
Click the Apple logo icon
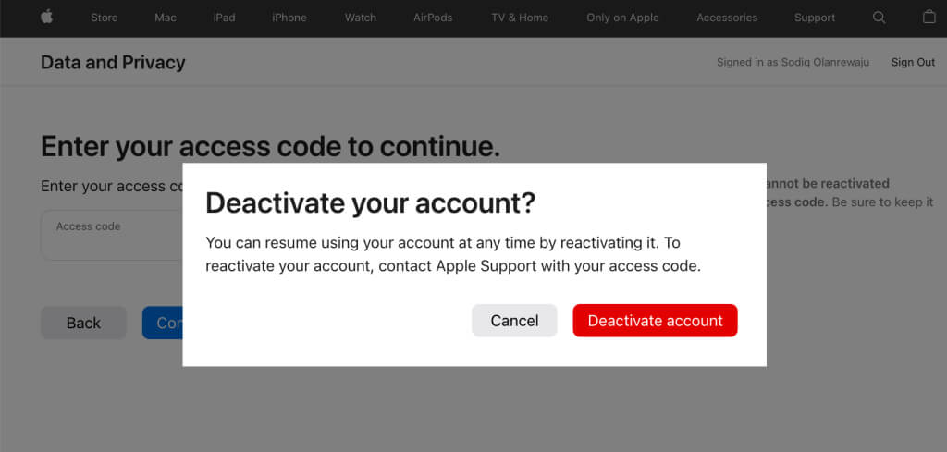[x=46, y=17]
